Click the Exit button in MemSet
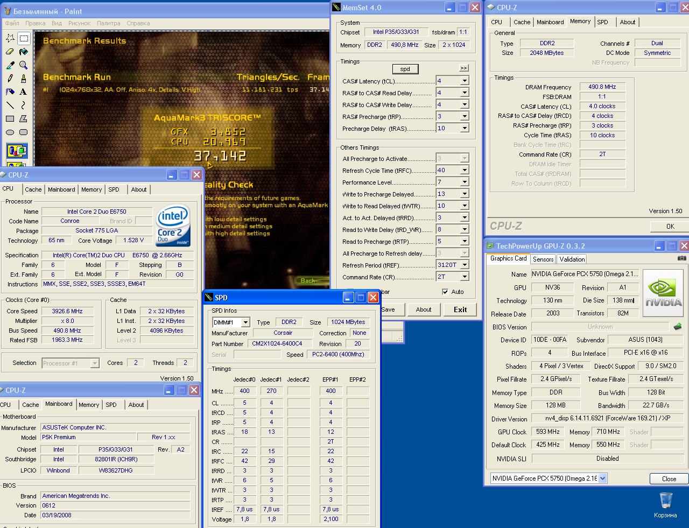This screenshot has height=528, width=689. [460, 309]
